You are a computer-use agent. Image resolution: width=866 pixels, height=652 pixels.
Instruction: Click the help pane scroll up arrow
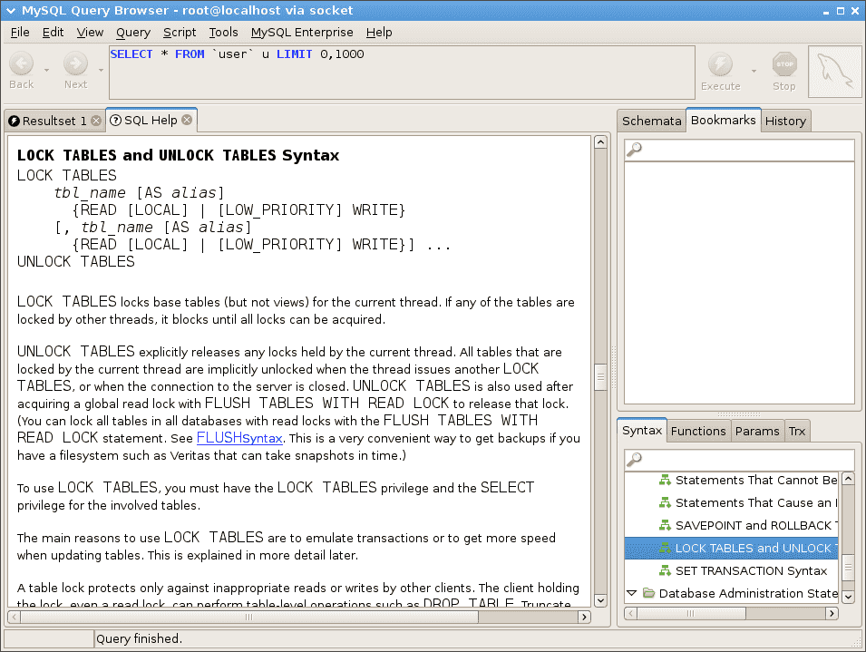tap(600, 142)
